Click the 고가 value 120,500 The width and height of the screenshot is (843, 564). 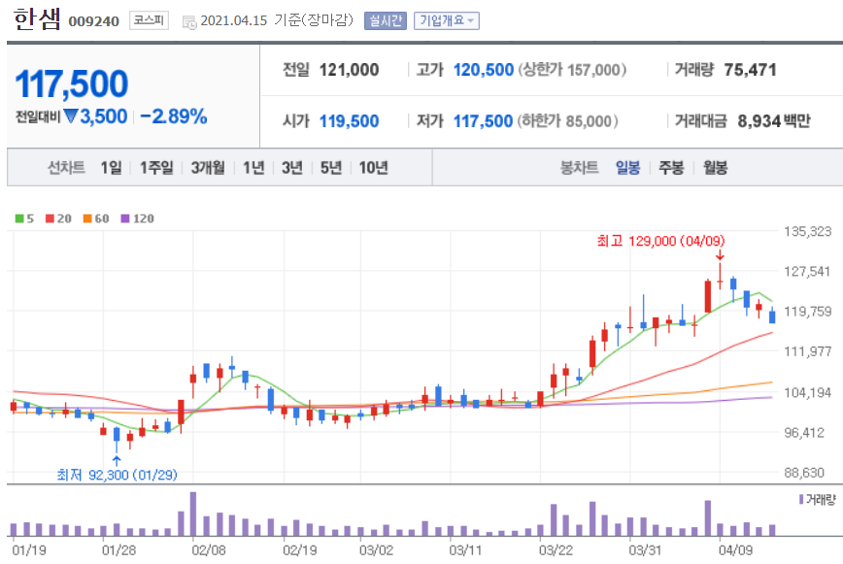click(x=484, y=70)
